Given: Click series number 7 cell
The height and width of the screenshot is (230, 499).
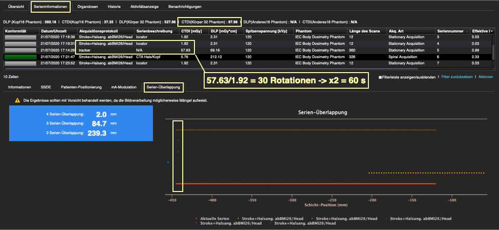Looking at the screenshot, I should click(x=438, y=63).
